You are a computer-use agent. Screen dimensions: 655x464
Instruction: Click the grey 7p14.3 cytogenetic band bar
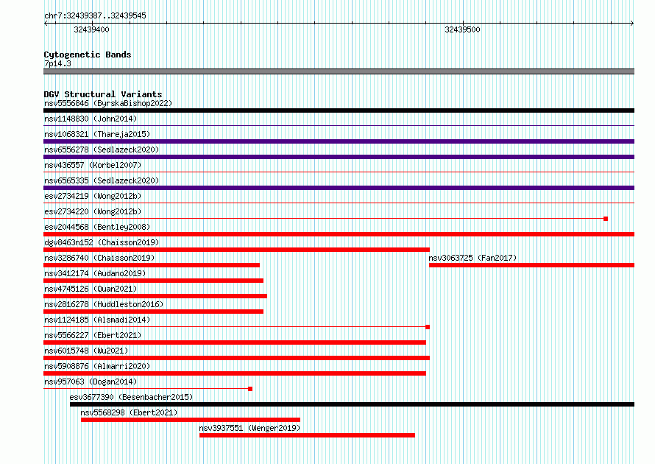(339, 71)
